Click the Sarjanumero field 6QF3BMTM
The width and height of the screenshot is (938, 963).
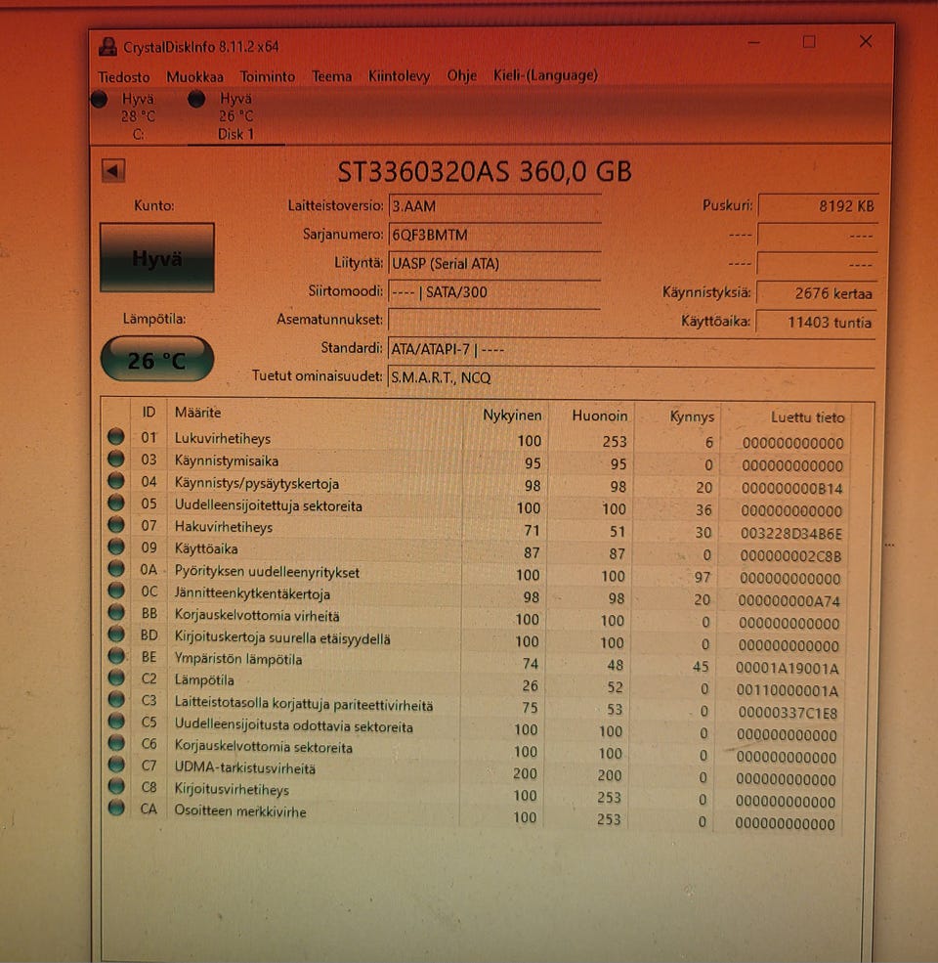click(494, 236)
